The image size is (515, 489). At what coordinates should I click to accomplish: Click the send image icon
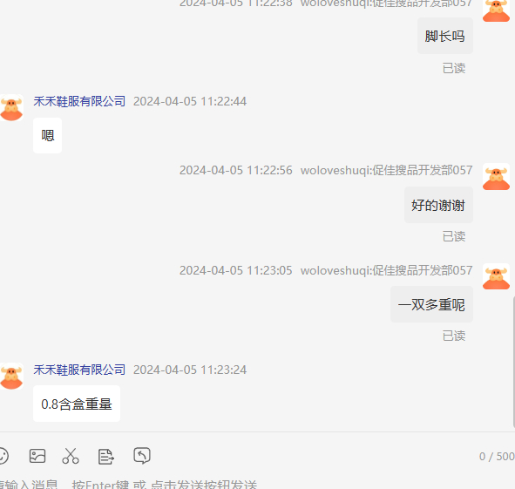pos(37,456)
